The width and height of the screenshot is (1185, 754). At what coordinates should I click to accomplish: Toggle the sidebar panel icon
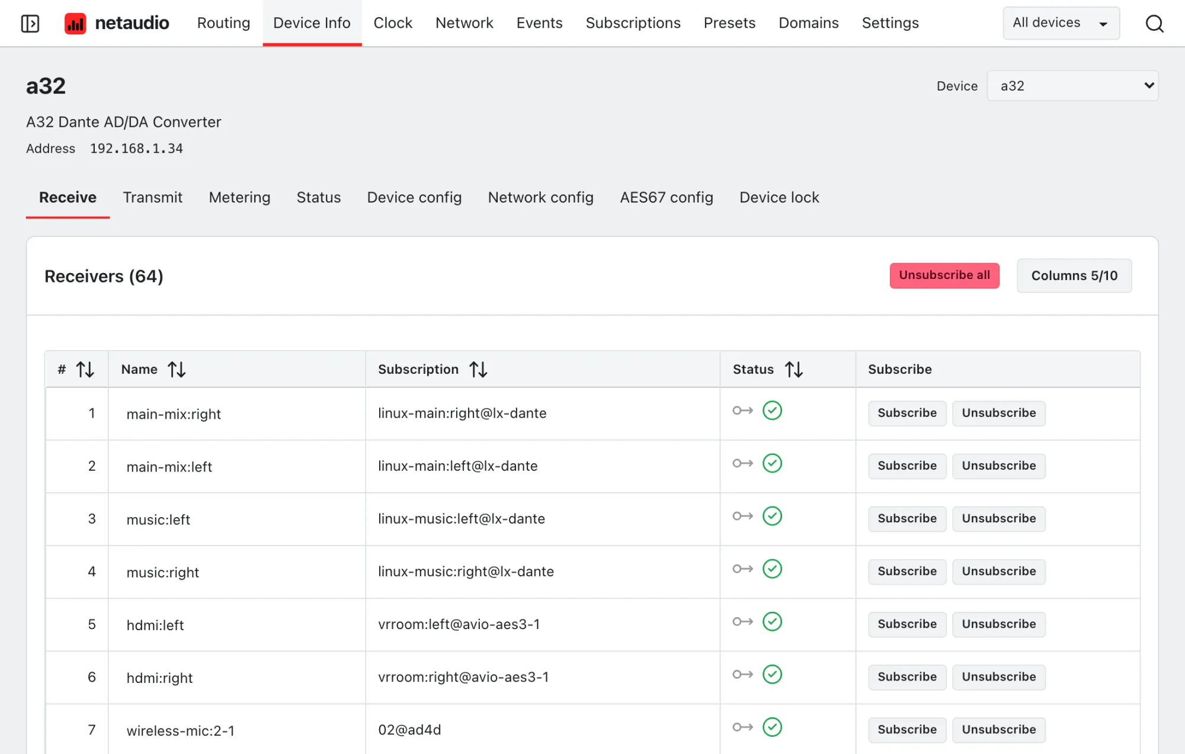pos(30,23)
